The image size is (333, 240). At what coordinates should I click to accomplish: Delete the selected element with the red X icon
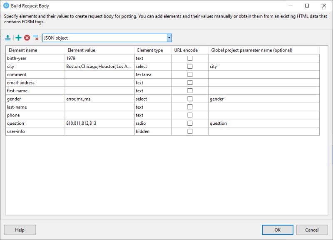tap(27, 38)
